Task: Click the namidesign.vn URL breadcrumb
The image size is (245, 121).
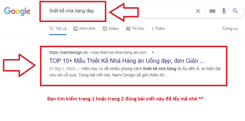Action: click(99, 52)
